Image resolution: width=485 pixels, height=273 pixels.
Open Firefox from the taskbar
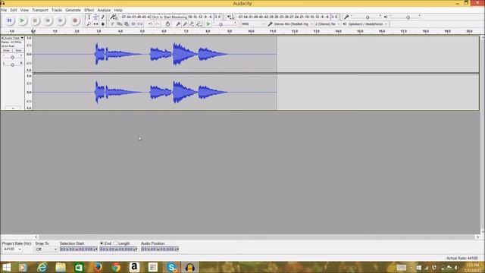pyautogui.click(x=97, y=267)
